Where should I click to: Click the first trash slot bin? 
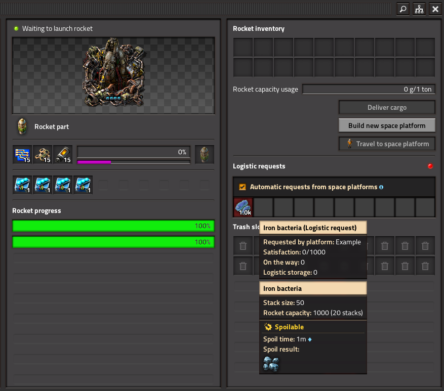243,246
